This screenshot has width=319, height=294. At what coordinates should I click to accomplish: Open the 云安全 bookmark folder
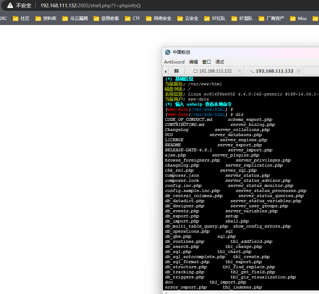[188, 19]
